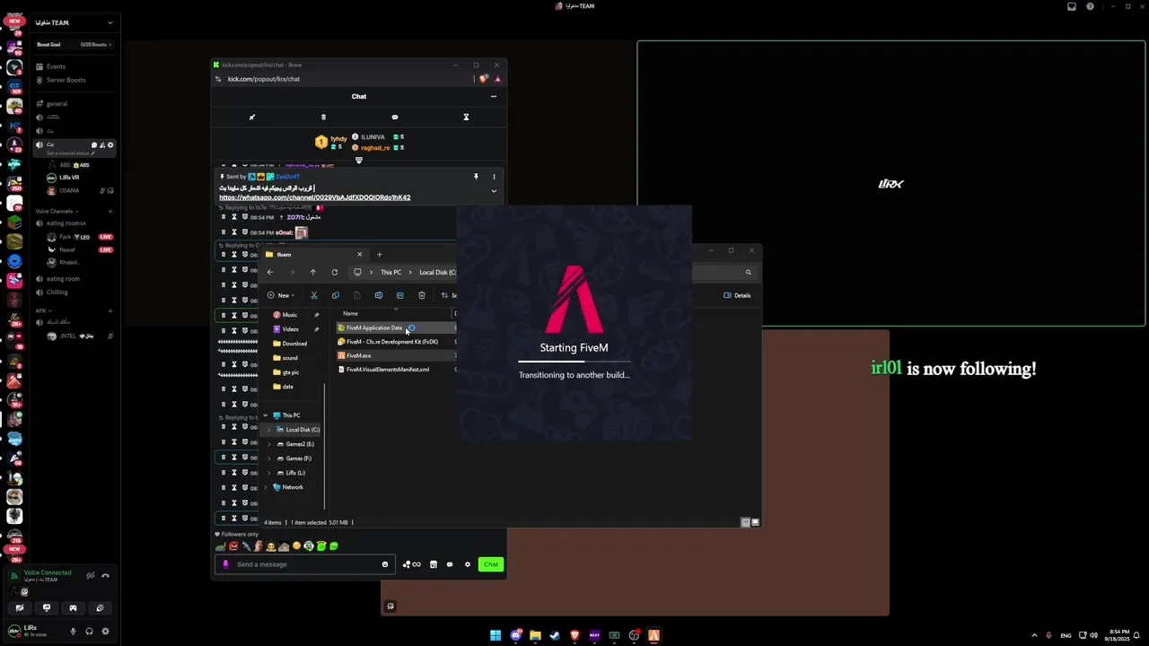Open Kick chat settings gear
This screenshot has height=646, width=1149.
pyautogui.click(x=467, y=564)
